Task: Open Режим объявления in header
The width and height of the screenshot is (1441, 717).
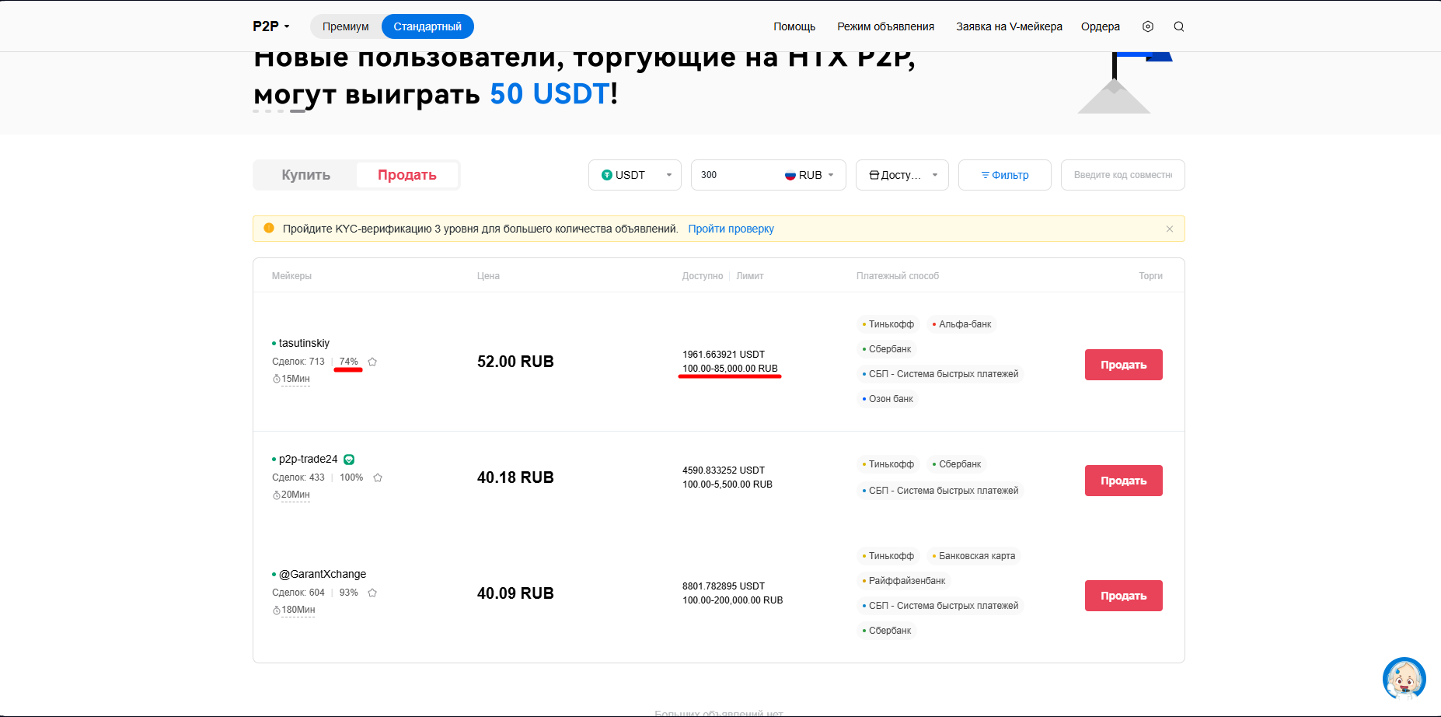Action: click(886, 26)
